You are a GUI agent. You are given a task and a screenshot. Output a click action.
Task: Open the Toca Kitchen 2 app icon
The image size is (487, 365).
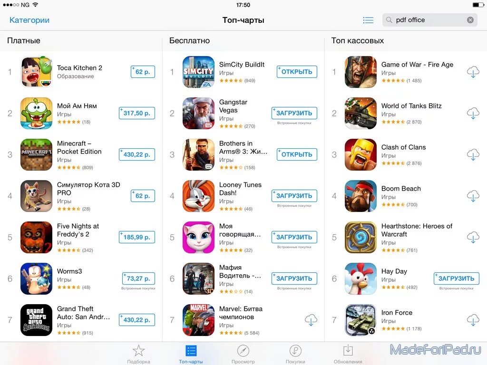point(36,72)
